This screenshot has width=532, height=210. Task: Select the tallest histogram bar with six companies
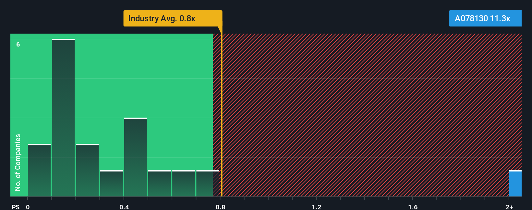(63, 118)
